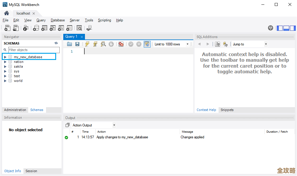The image size is (297, 176).
Task: Click the reconnect to DBMS icon
Action: click(89, 28)
